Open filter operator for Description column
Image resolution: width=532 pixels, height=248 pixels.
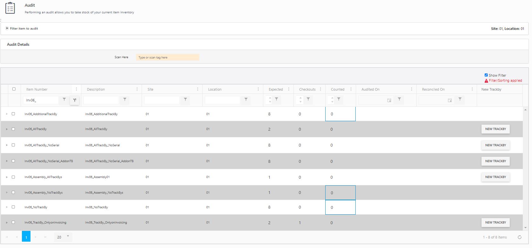point(125,100)
